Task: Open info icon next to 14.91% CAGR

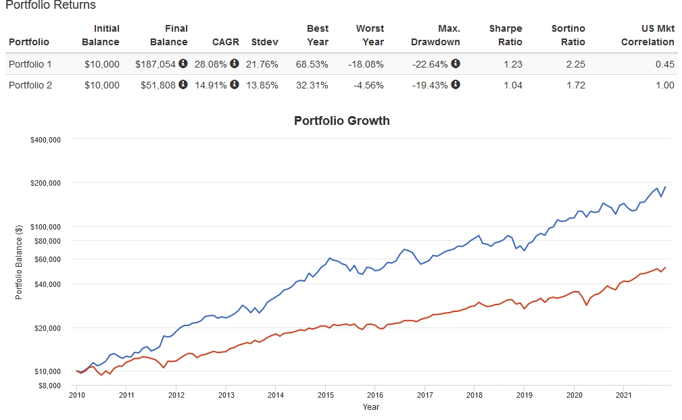Action: (x=235, y=85)
